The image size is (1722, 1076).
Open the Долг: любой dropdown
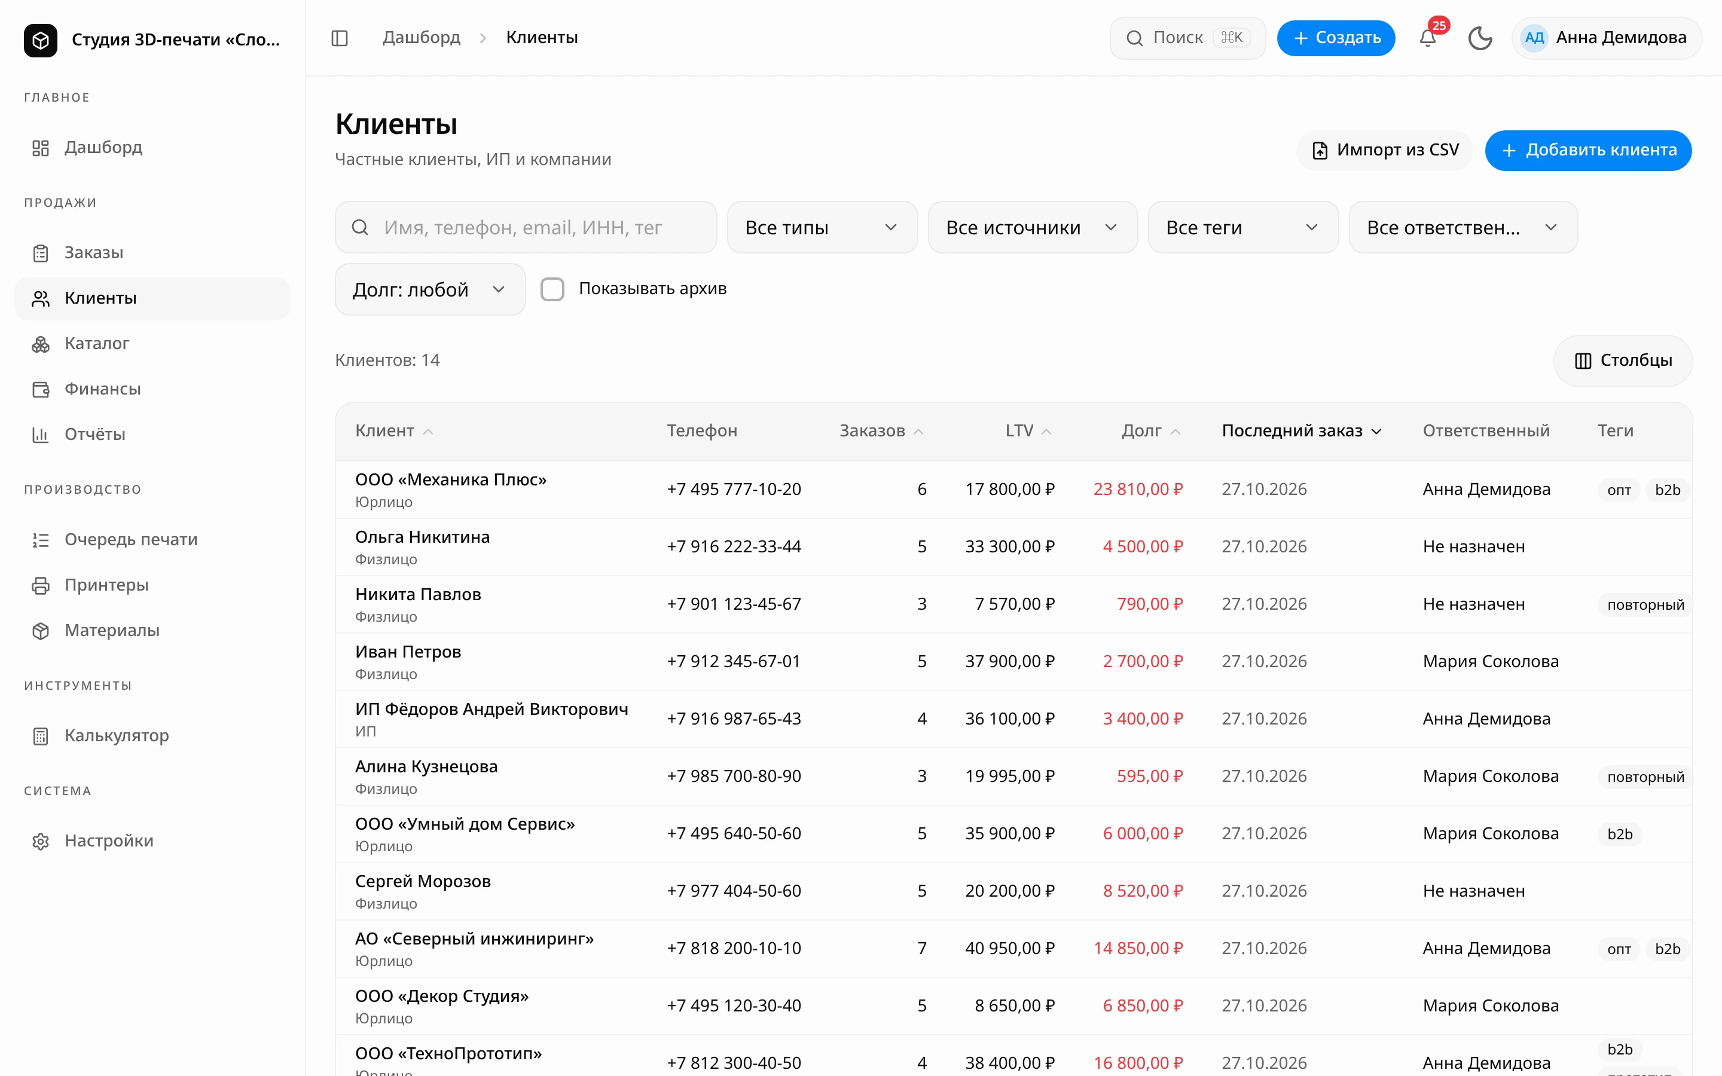[x=430, y=290]
